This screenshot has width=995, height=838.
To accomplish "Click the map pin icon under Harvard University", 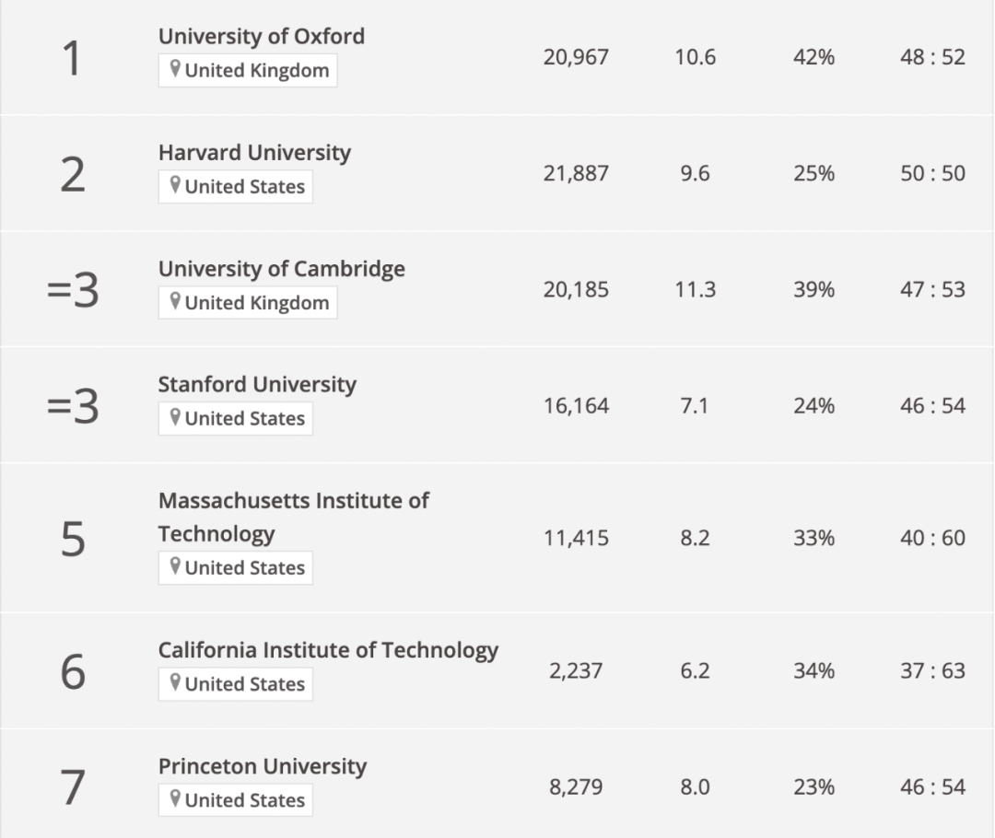I will pos(175,187).
